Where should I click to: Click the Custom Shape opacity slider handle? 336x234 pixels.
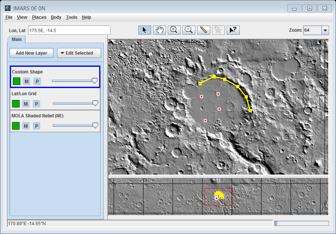click(x=94, y=81)
